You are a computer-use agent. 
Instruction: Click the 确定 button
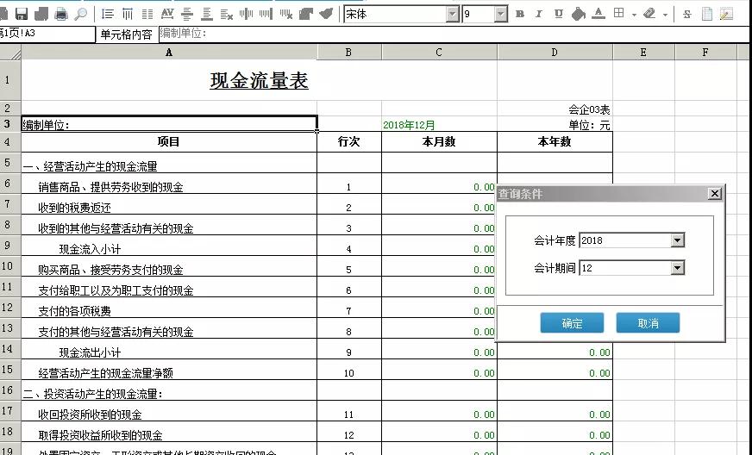572,323
